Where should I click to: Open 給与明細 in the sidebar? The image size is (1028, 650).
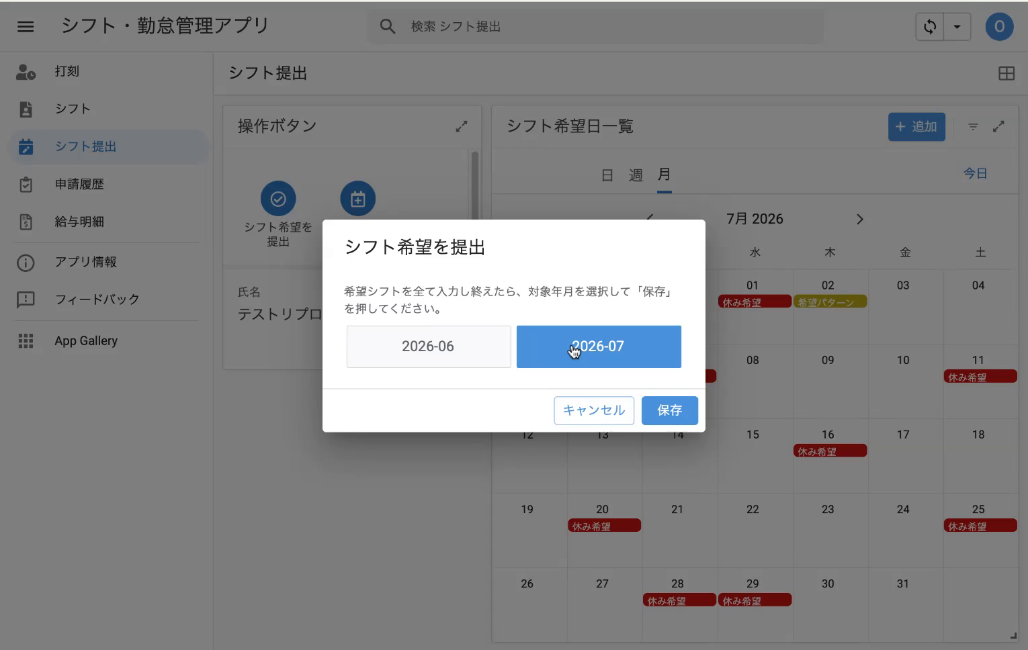pos(108,222)
